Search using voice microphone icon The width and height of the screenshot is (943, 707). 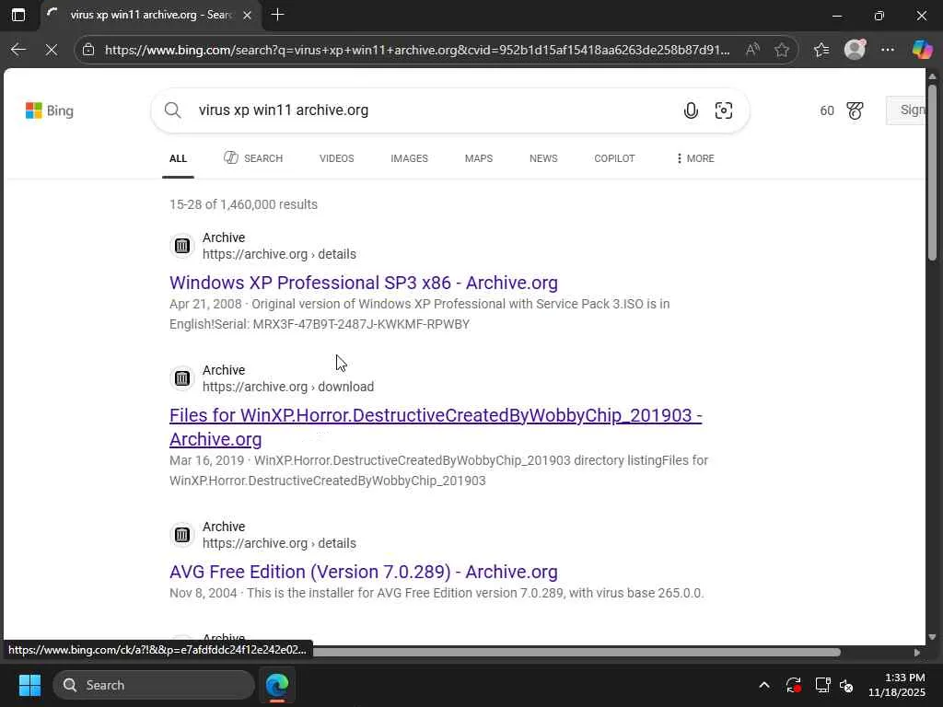tap(691, 110)
